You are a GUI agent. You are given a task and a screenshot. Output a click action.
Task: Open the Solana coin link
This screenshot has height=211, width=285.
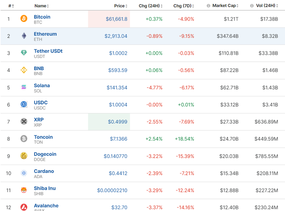pyautogui.click(x=42, y=85)
